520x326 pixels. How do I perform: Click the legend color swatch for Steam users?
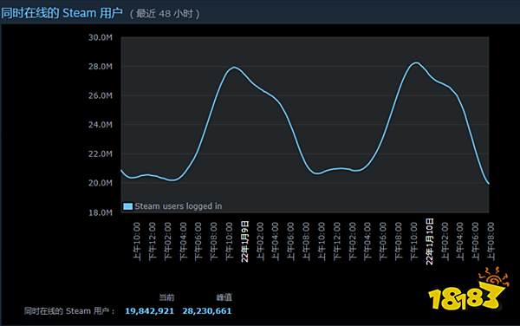pos(127,206)
